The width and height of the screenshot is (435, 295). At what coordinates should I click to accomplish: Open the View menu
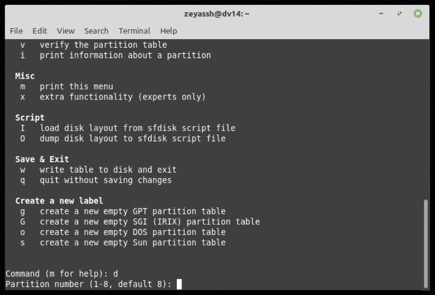[65, 31]
